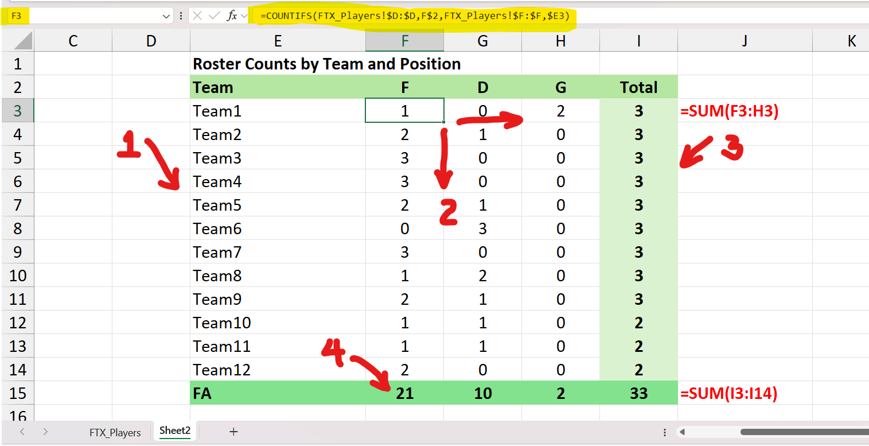Select row 15 header

tap(17, 393)
